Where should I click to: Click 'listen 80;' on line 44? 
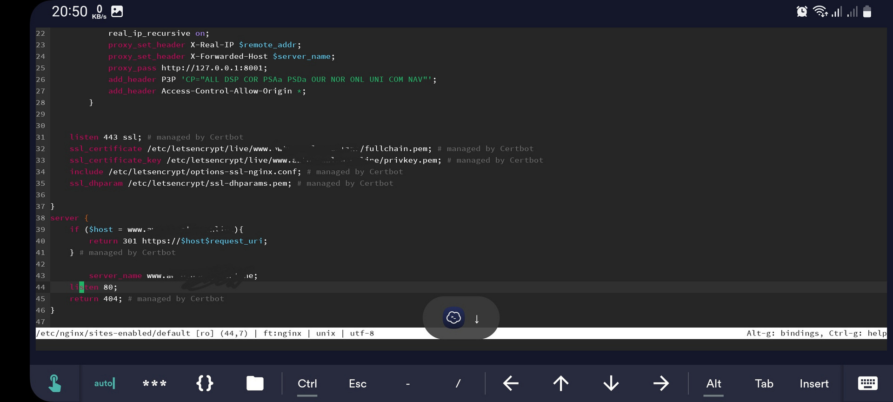93,287
